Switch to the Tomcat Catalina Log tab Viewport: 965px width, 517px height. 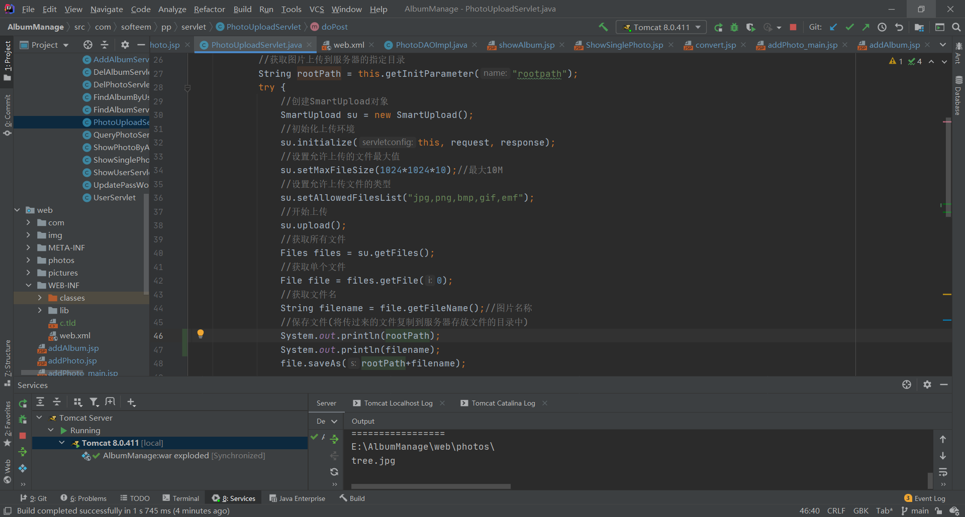point(502,403)
